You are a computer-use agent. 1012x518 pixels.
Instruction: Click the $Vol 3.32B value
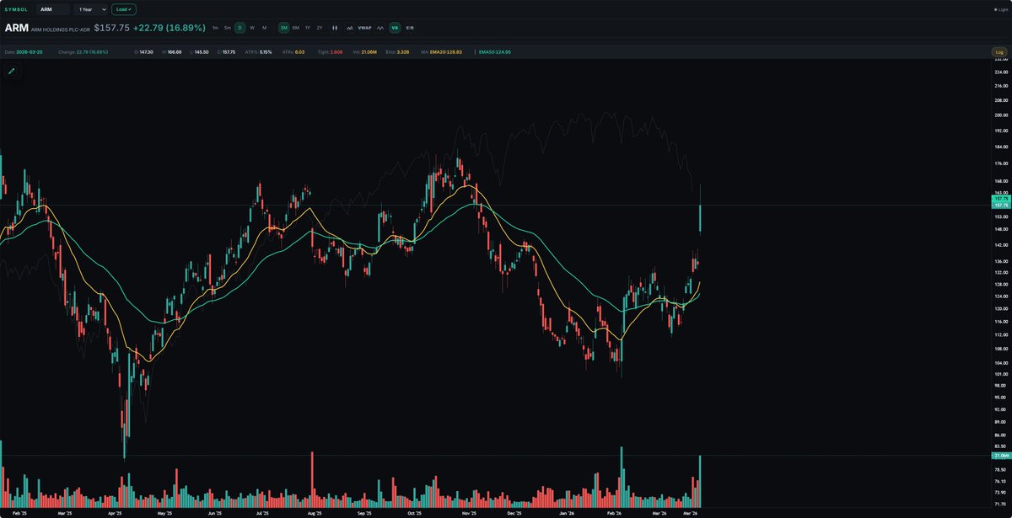(x=403, y=52)
